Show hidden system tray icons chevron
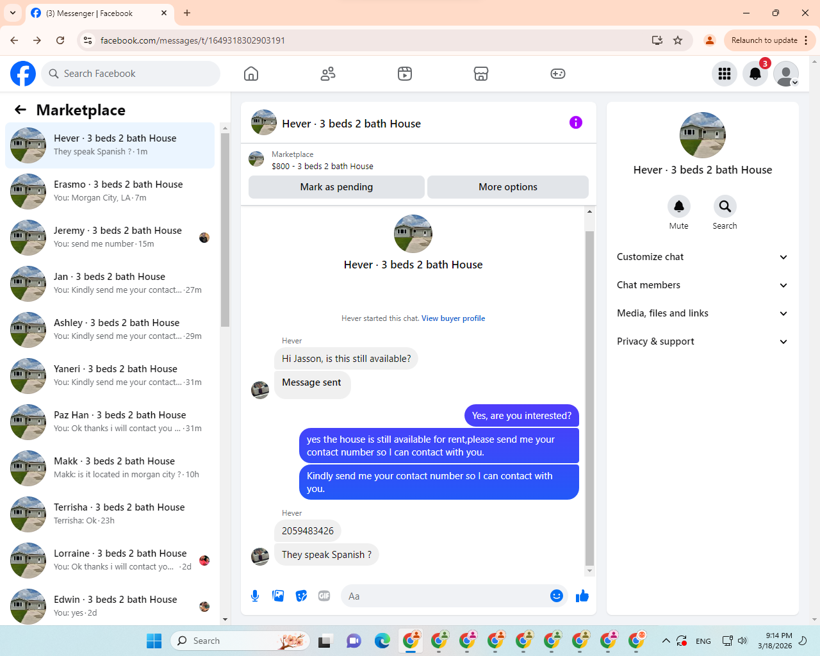The height and width of the screenshot is (656, 820). pos(666,641)
